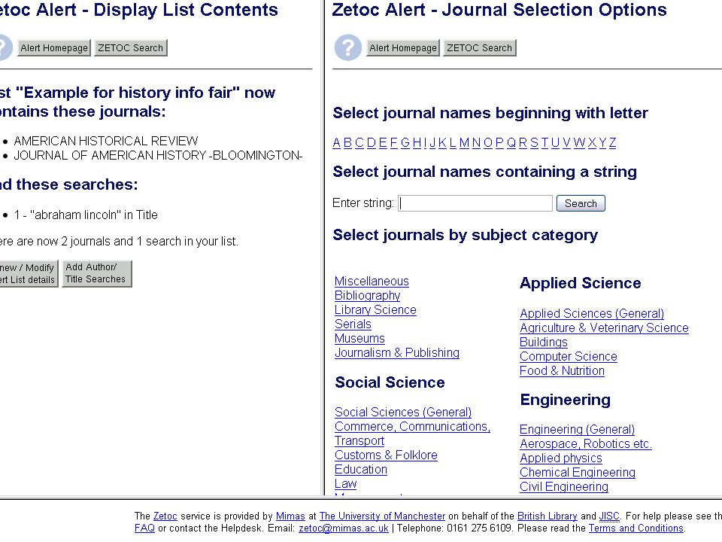Open the Miscellaneous subject category
Image resolution: width=722 pixels, height=542 pixels.
(372, 281)
